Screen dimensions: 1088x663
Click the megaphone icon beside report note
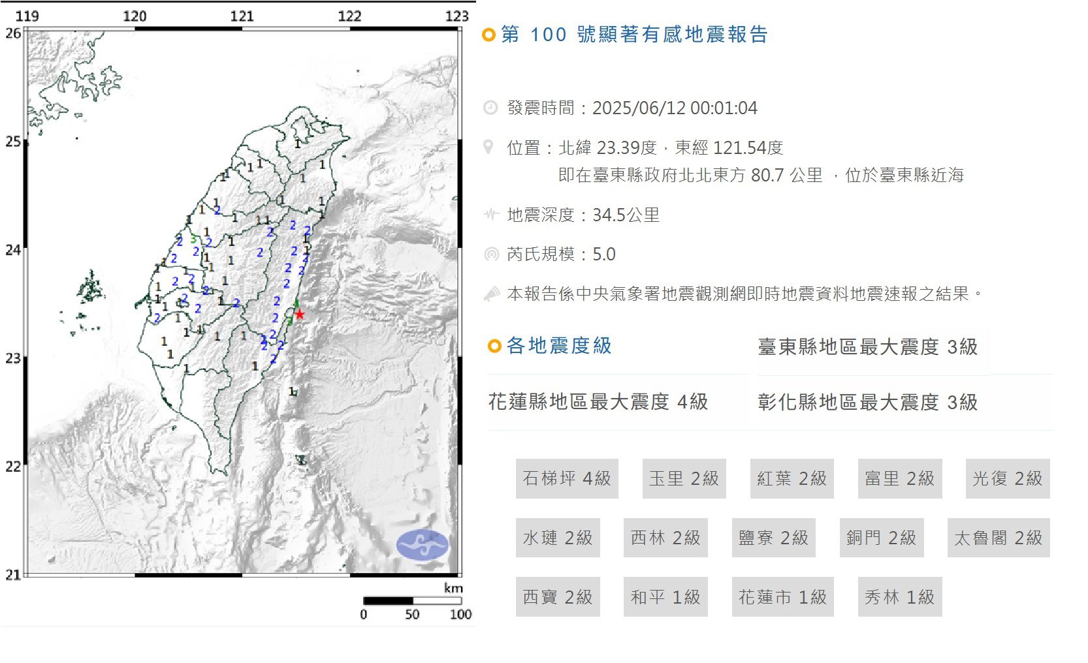491,294
